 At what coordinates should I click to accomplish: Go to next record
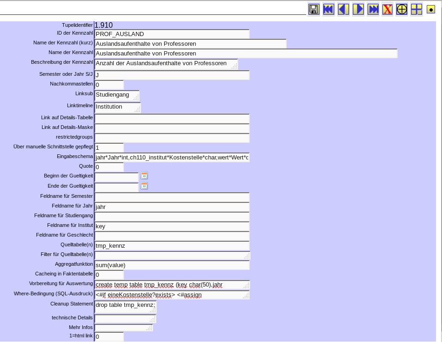click(358, 9)
